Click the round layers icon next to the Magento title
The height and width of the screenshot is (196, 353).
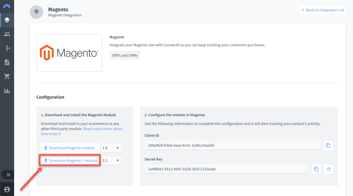pos(36,12)
